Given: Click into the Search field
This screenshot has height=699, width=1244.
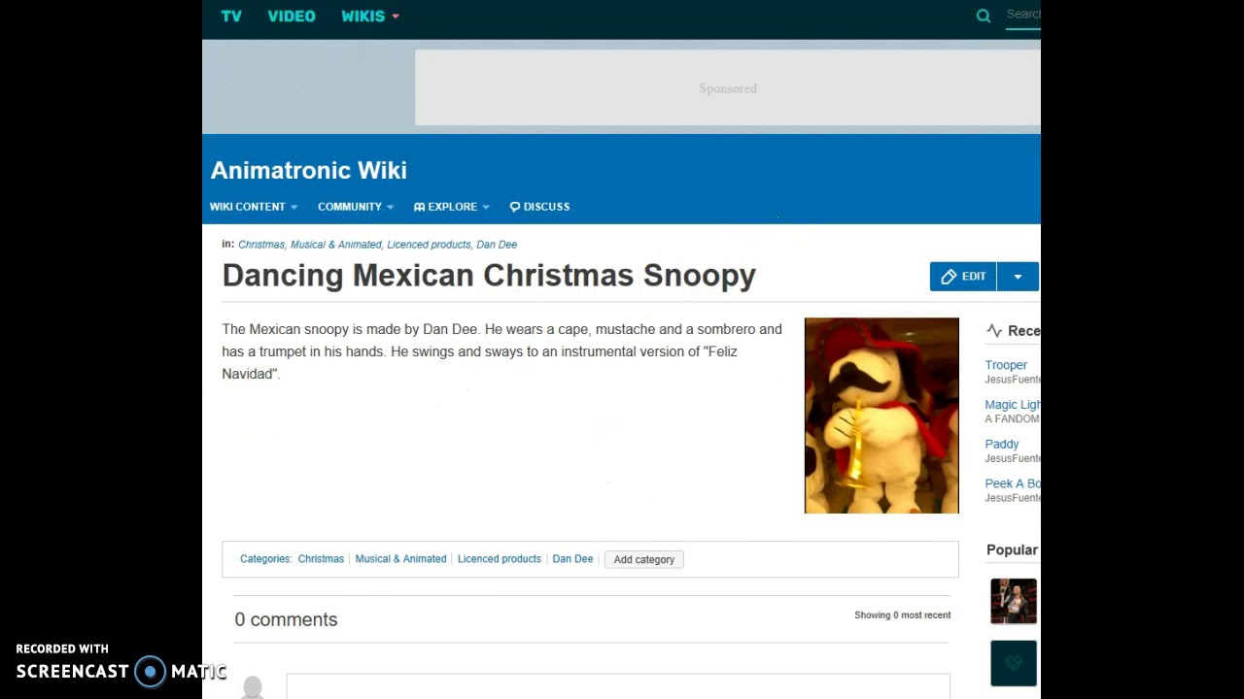Looking at the screenshot, I should pyautogui.click(x=1023, y=15).
